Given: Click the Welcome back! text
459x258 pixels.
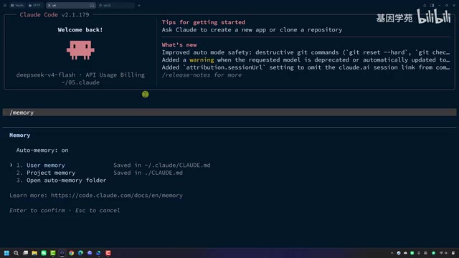Looking at the screenshot, I should tap(80, 30).
